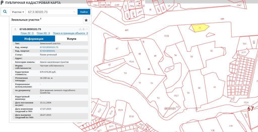Screen dimensions: 258x132
Task: Select parcel 47 on the map
Action: (117, 49)
